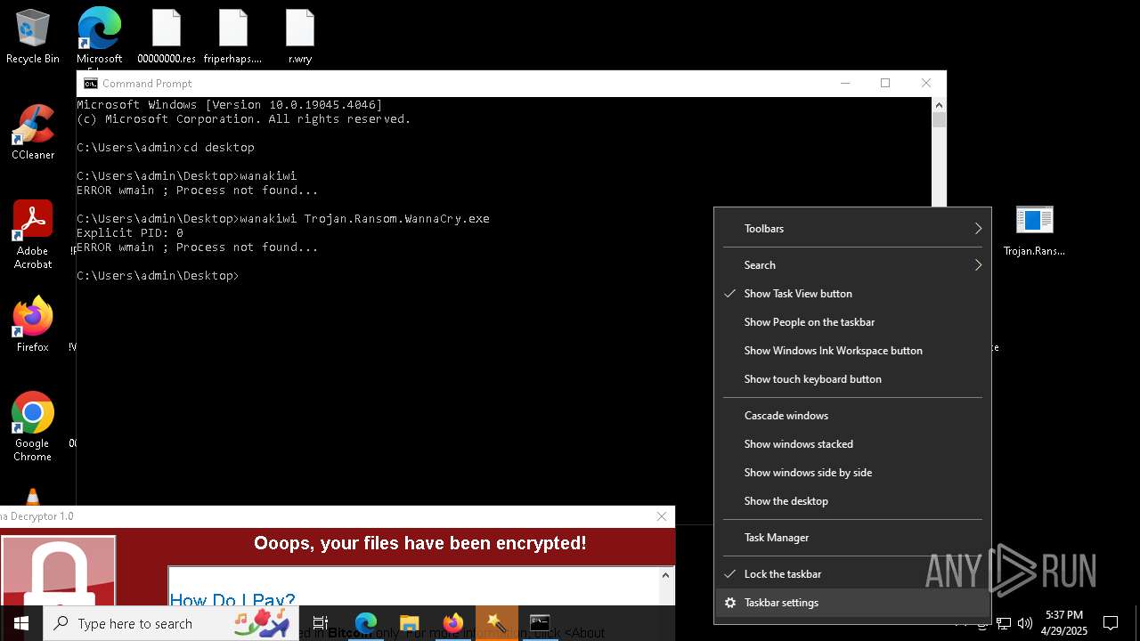Select the friperhaps file on desktop
1140x641 pixels.
pyautogui.click(x=233, y=36)
